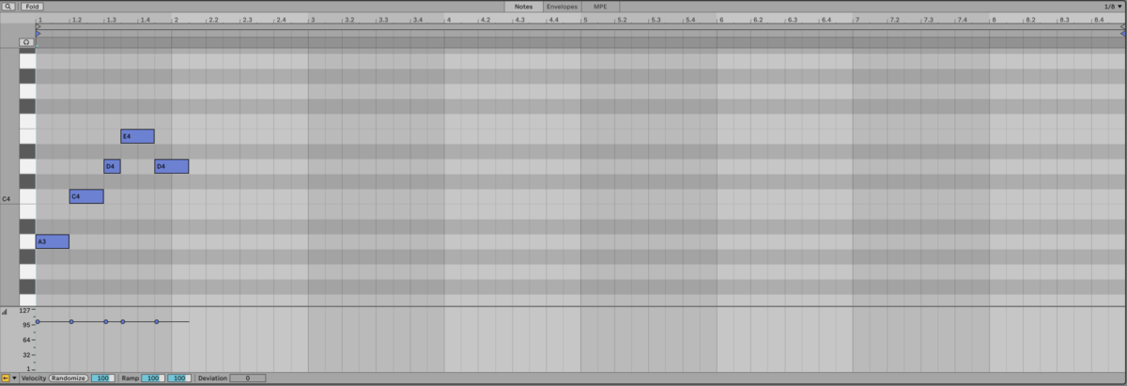This screenshot has width=1127, height=386.
Task: Select the C4 note in the grid
Action: tap(86, 196)
